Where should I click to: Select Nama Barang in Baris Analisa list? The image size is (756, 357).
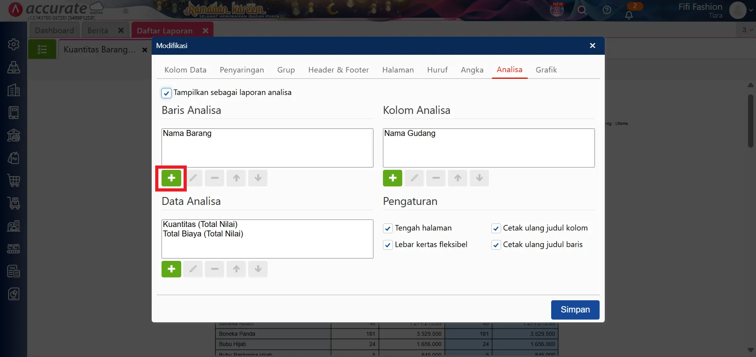tap(188, 134)
